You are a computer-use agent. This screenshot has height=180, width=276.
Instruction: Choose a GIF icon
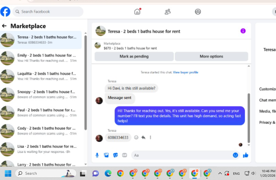point(124,155)
